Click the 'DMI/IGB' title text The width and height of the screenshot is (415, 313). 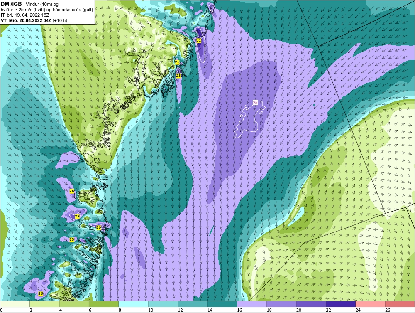coord(11,4)
